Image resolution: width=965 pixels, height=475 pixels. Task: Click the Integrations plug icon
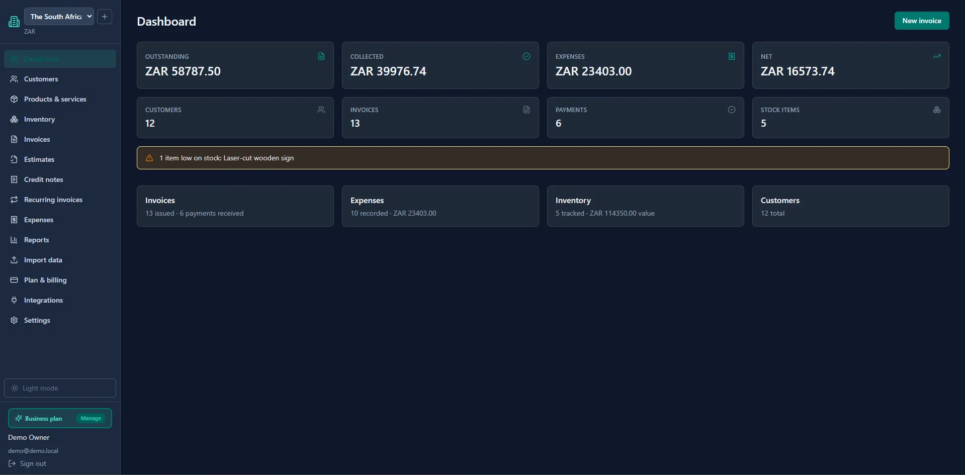coord(14,300)
